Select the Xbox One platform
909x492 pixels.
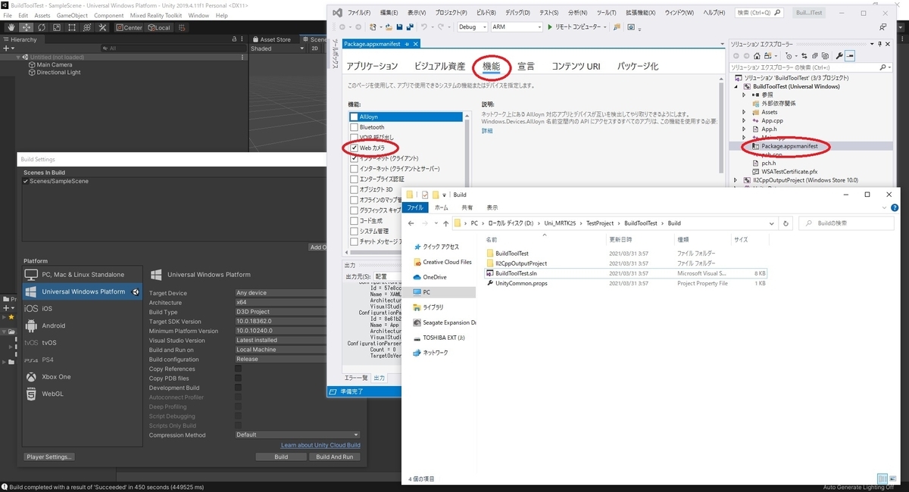pyautogui.click(x=82, y=376)
